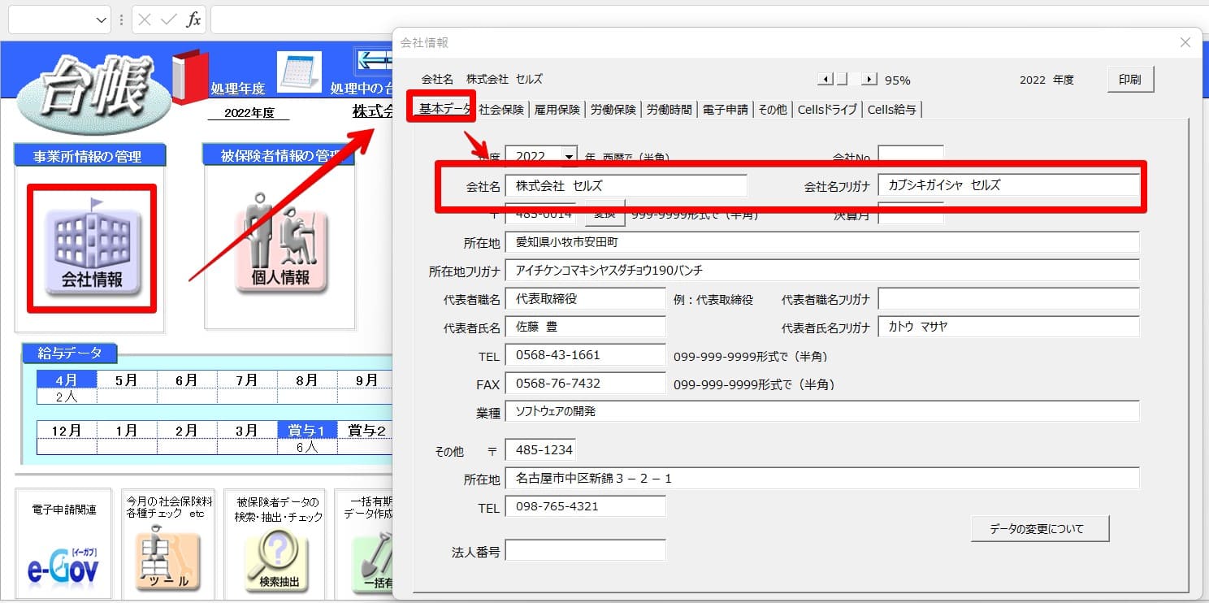Click the 変換 postal code button
Viewport: 1209px width, 603px height.
(605, 213)
